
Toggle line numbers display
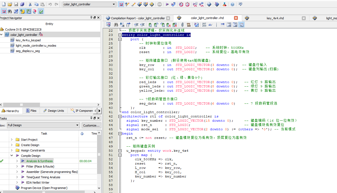(x=204, y=25)
